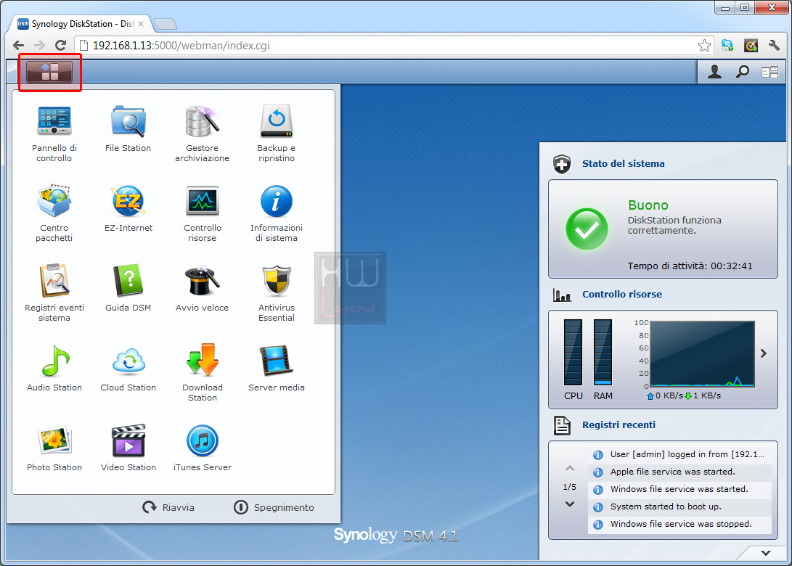
Task: Select the Synology DiskStation browser tab
Action: coord(81,24)
